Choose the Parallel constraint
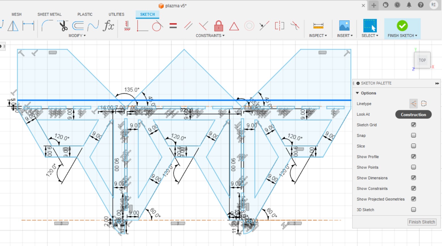 click(x=188, y=26)
